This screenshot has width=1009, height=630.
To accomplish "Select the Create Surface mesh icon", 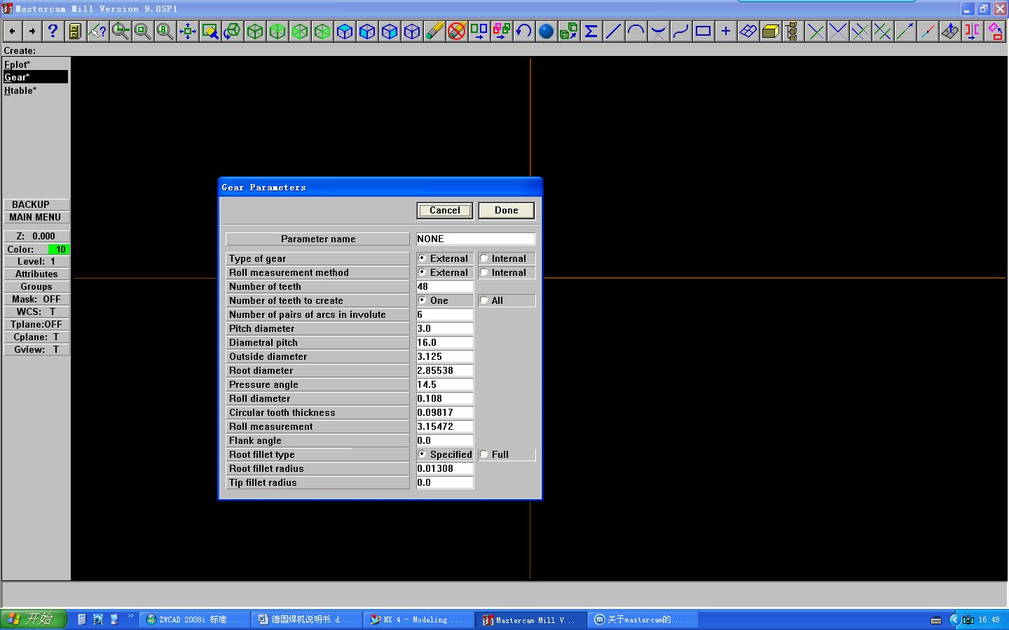I will [x=748, y=31].
